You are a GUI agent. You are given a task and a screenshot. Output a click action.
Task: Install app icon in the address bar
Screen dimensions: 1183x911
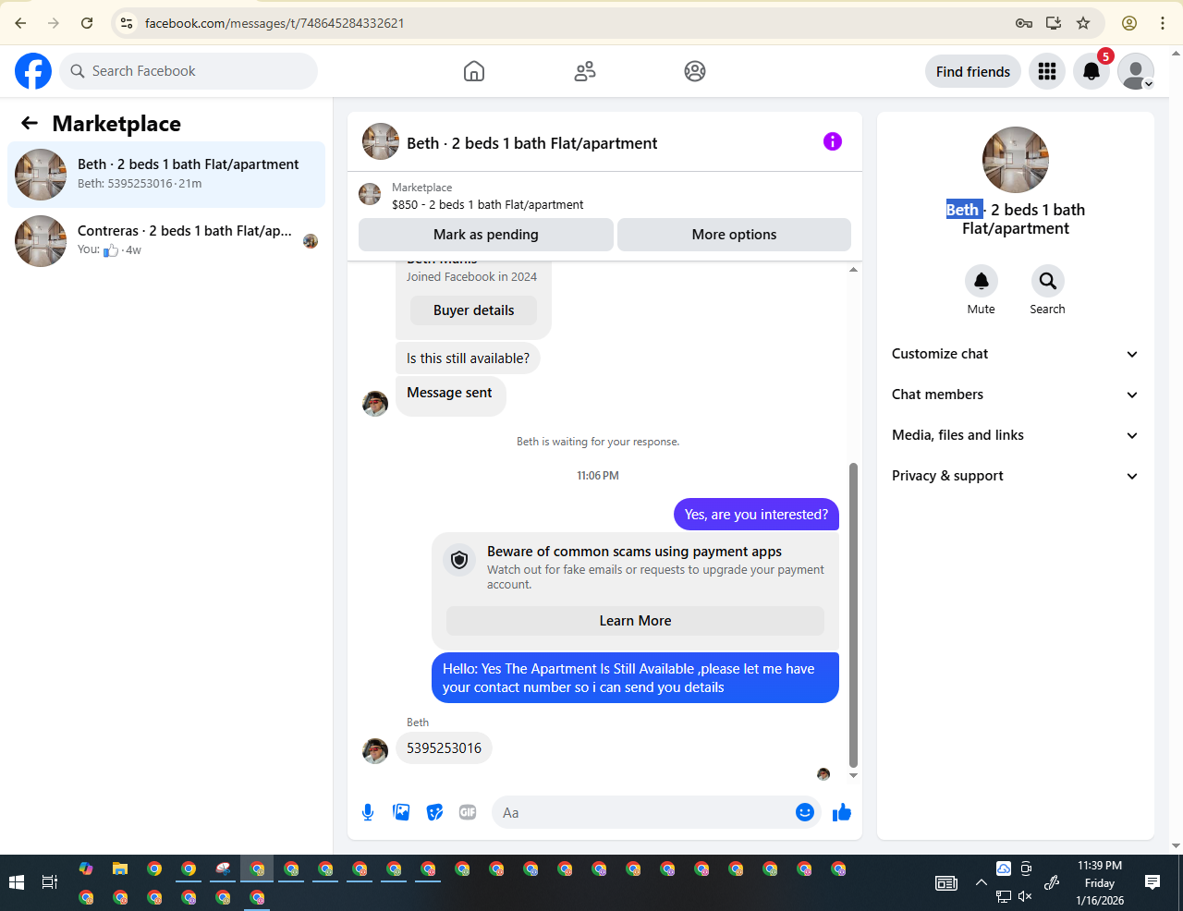[1053, 23]
